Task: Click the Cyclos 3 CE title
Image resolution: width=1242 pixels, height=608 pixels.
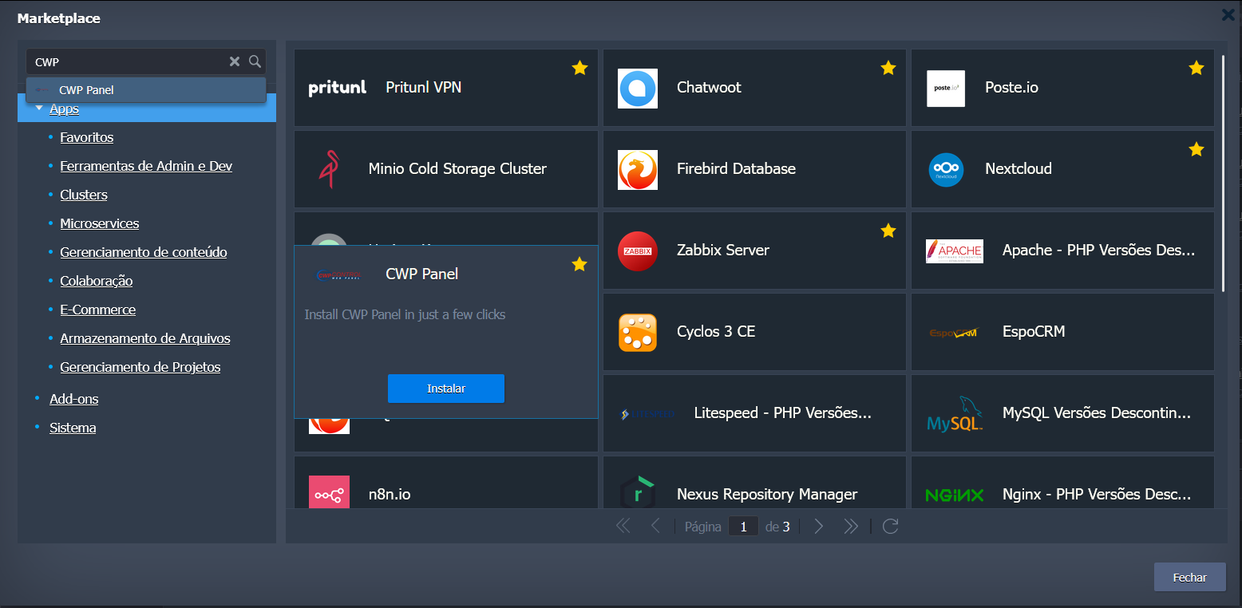Action: pyautogui.click(x=716, y=332)
